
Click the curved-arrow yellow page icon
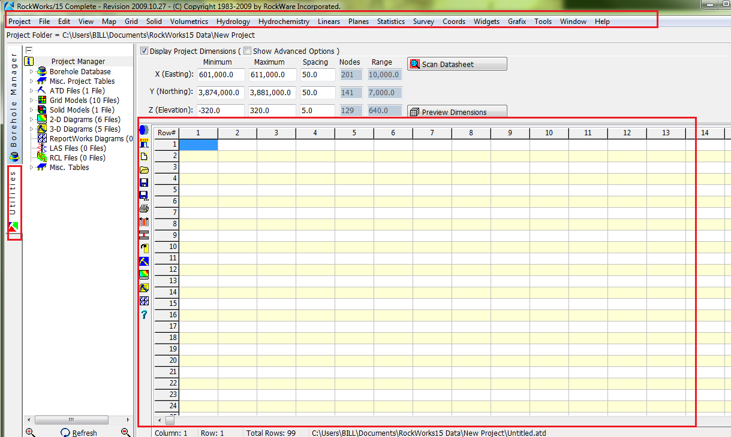(144, 248)
